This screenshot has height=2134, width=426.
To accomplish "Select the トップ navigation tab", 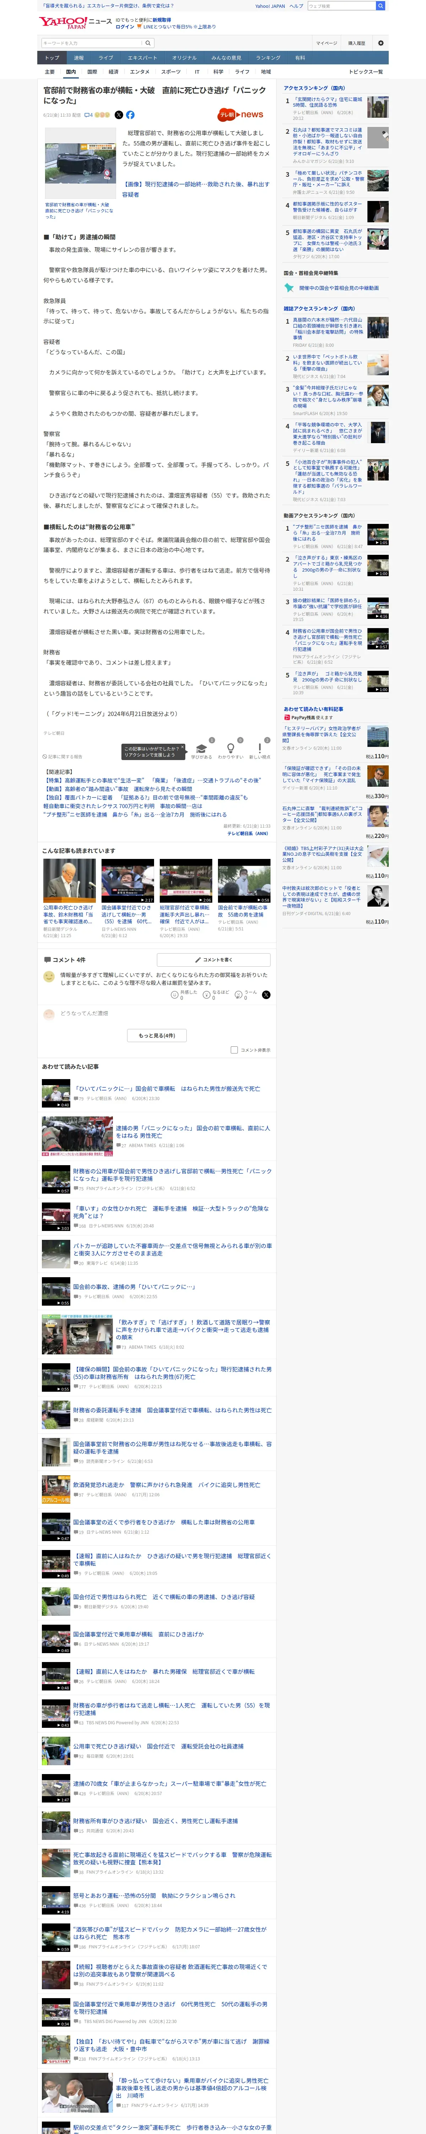I will coord(51,58).
